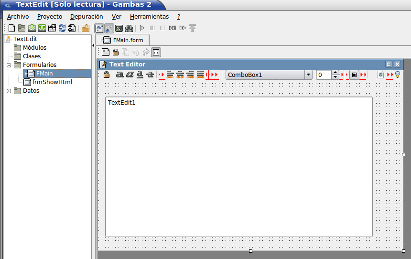The height and width of the screenshot is (259, 411).
Task: Open the Ver menu
Action: point(117,17)
